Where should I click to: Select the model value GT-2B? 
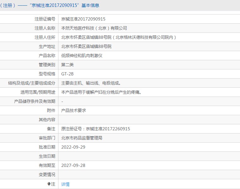(x=67, y=74)
